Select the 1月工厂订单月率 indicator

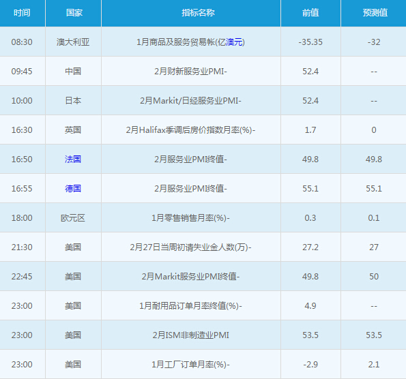(190, 364)
